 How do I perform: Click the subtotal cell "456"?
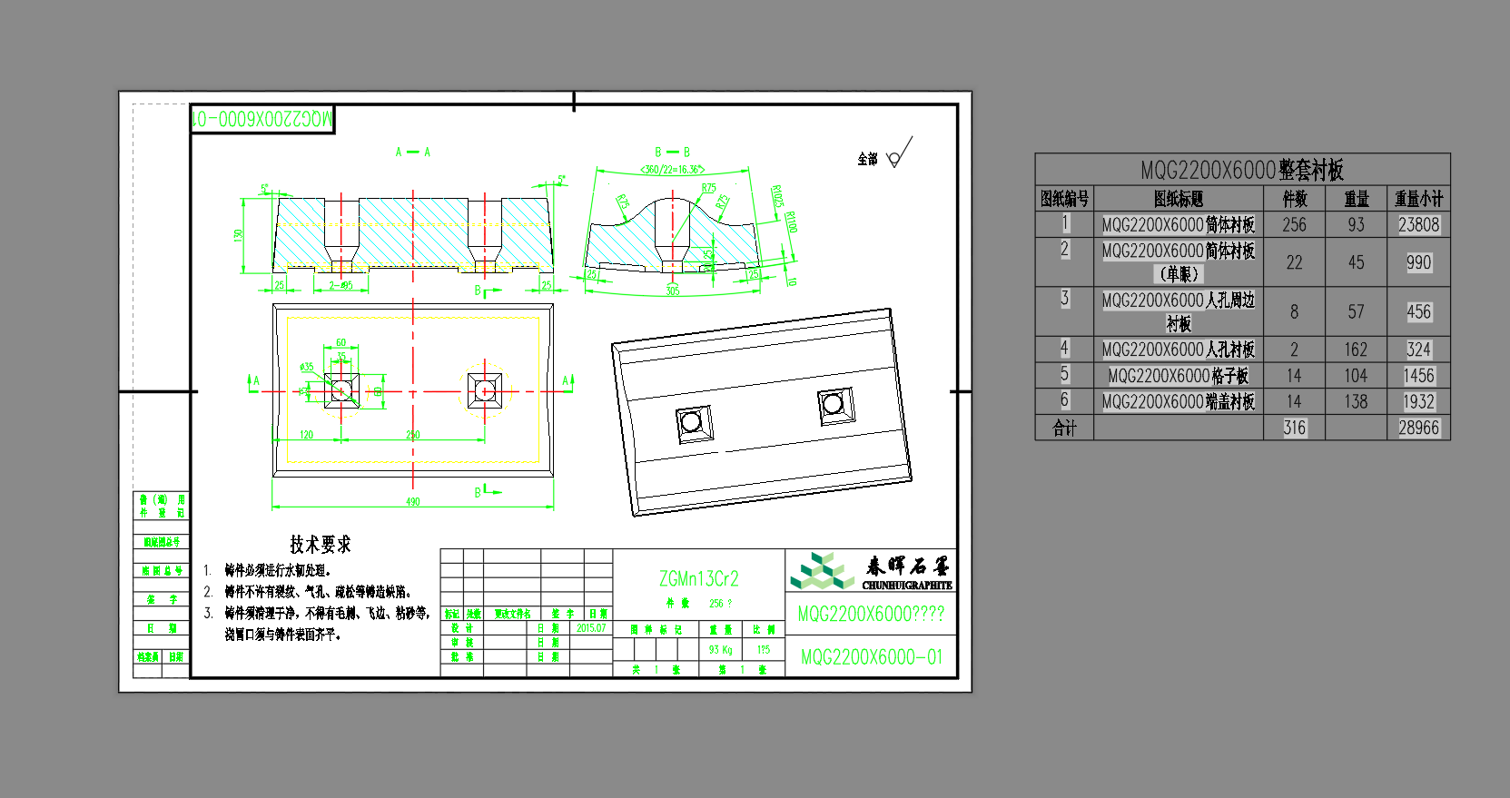coord(1418,311)
